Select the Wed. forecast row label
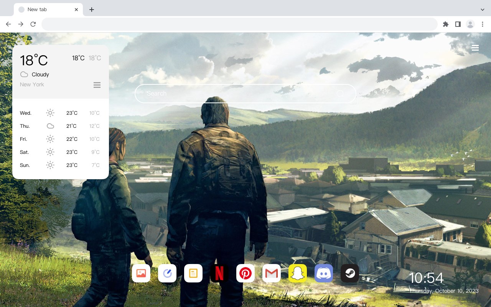Viewport: 491px width, 307px height. [x=26, y=113]
